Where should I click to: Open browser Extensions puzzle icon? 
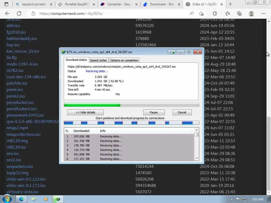click(215, 13)
